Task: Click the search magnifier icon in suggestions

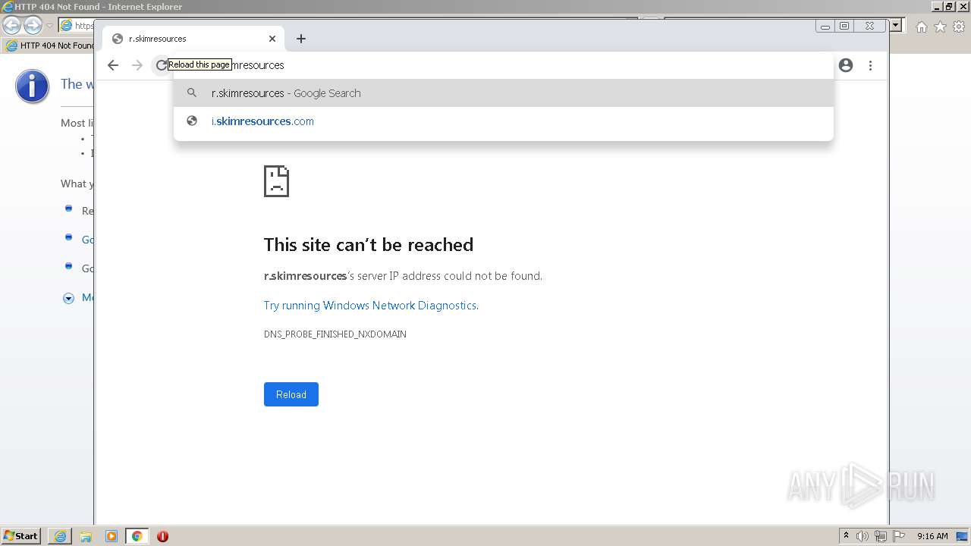Action: pos(193,93)
